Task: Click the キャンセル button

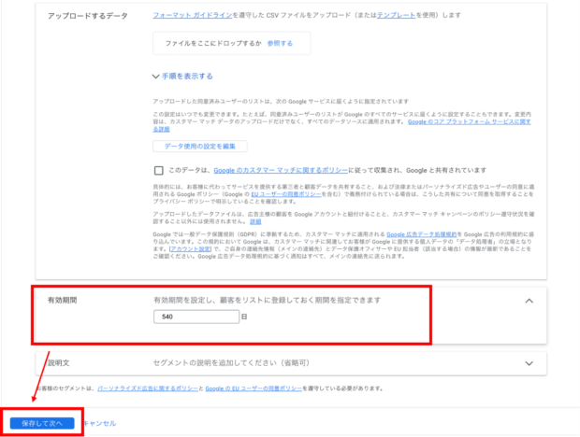Action: pyautogui.click(x=99, y=423)
